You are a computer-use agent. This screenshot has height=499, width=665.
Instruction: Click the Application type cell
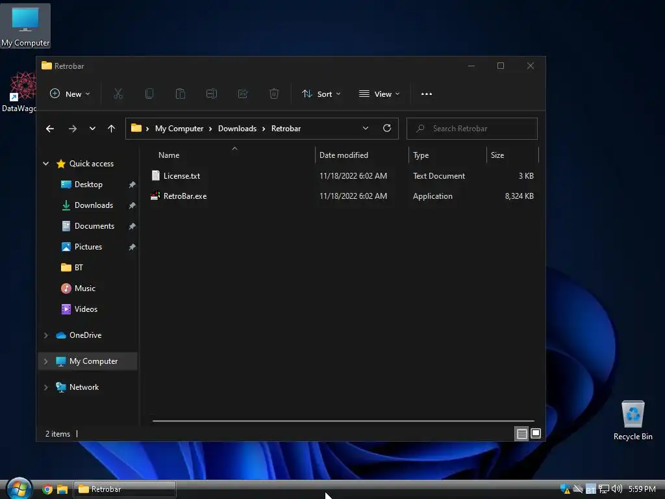click(x=433, y=196)
